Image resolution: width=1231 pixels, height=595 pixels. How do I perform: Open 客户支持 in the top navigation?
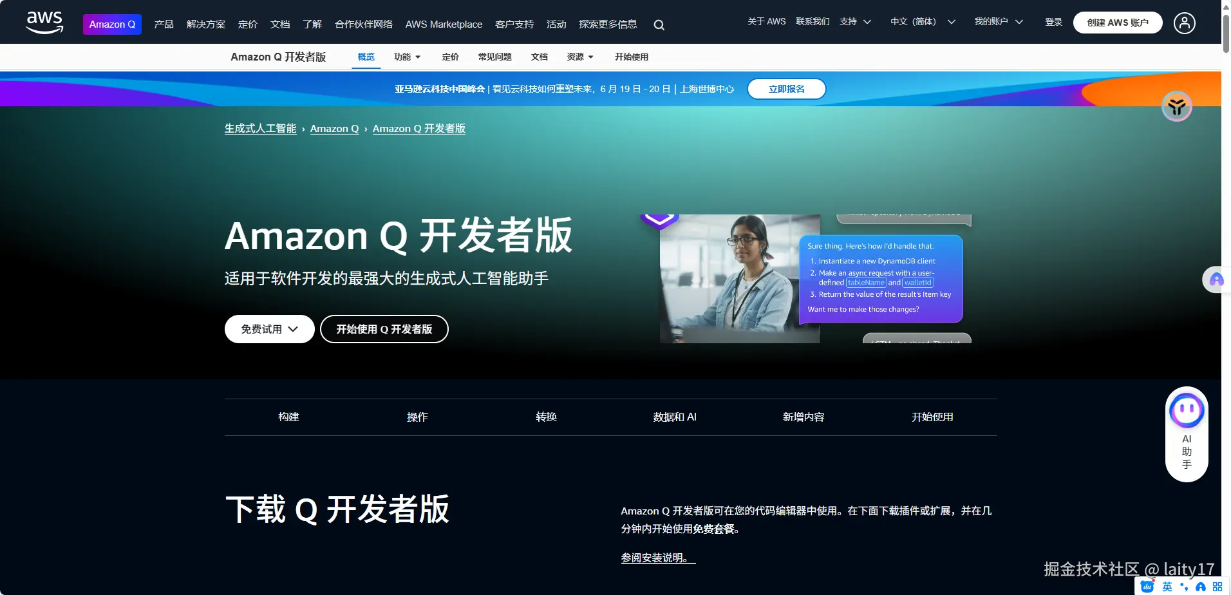coord(514,24)
